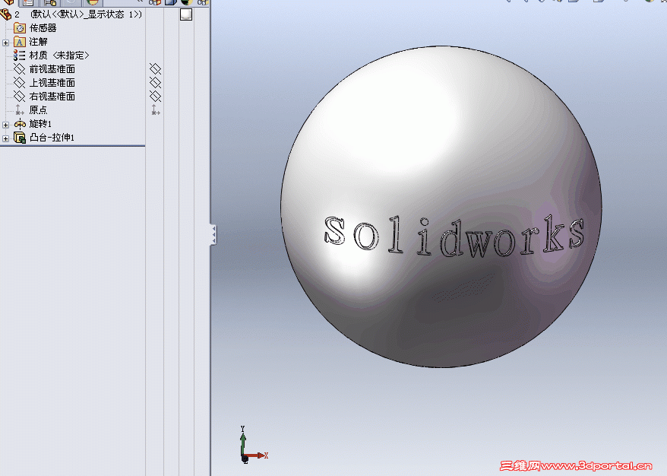Expand the 注解 annotations node
Screen dimensions: 667x476
[5, 43]
